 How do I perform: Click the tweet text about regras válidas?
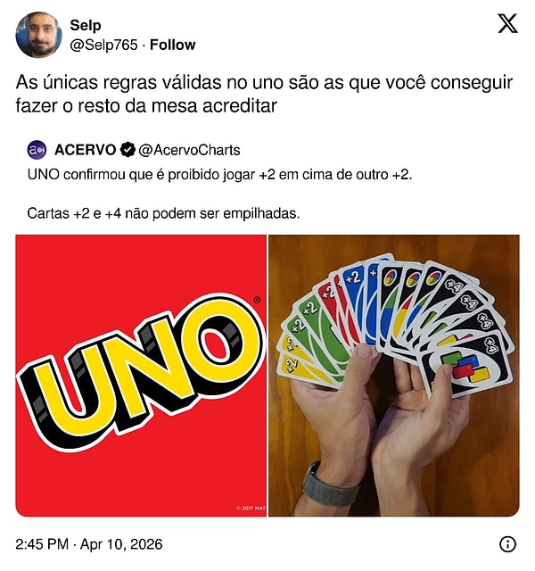click(264, 94)
